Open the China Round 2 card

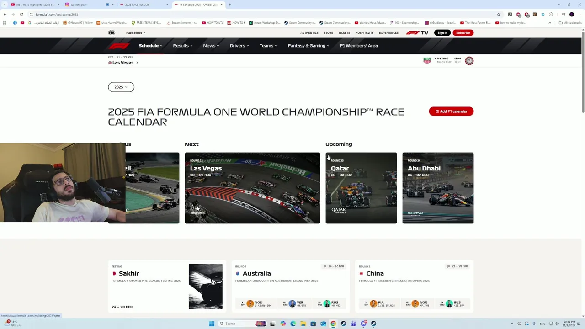[x=414, y=287]
